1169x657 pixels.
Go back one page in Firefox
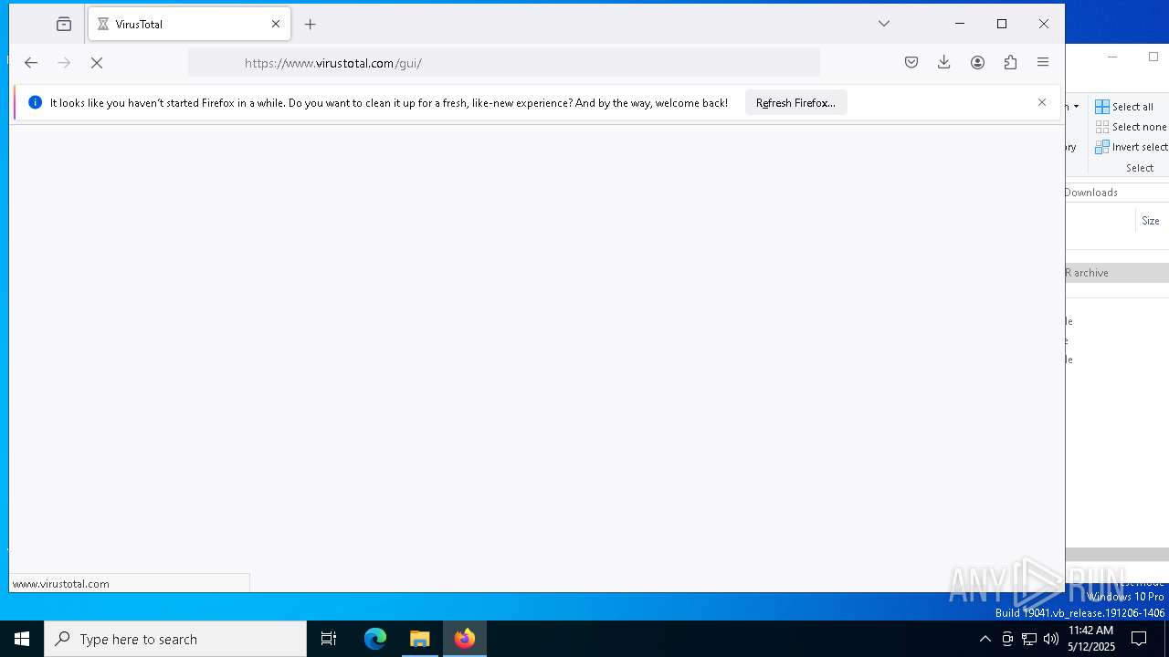(31, 63)
